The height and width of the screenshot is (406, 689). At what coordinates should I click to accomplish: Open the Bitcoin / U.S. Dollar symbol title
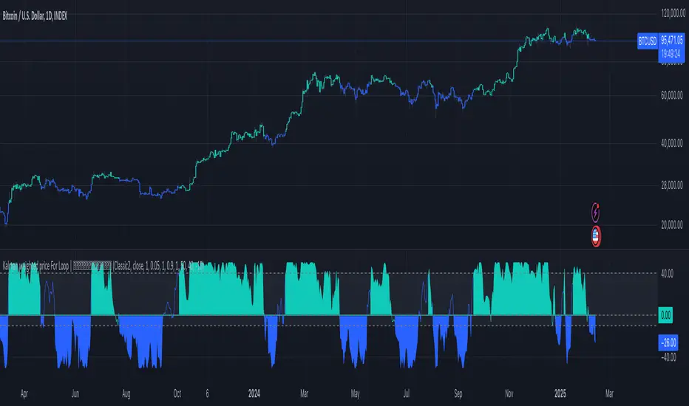click(35, 16)
